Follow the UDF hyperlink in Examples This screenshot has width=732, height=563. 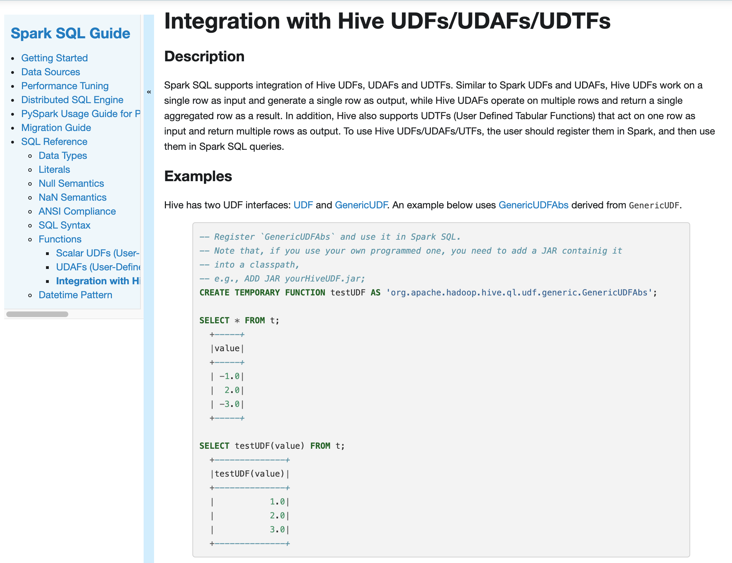[303, 205]
